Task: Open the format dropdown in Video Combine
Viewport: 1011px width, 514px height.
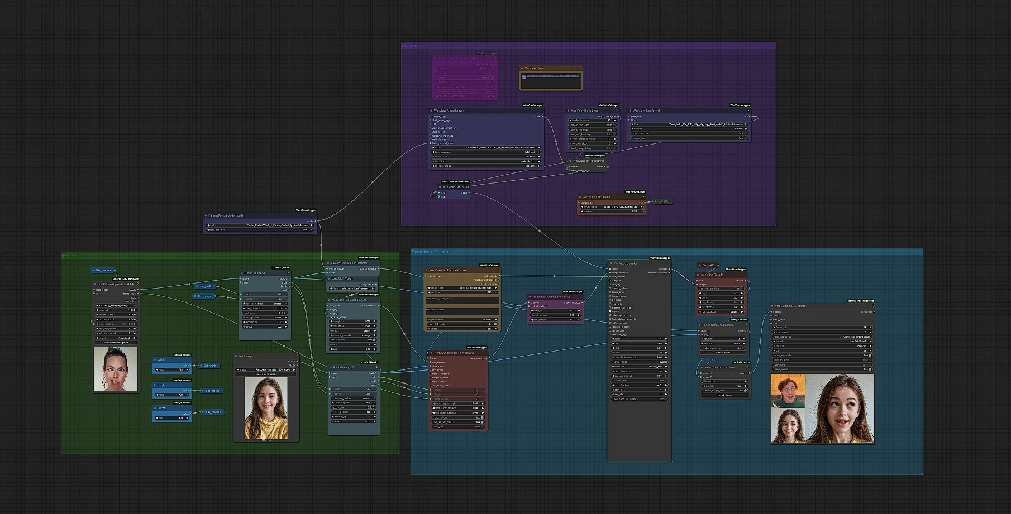Action: [x=823, y=341]
